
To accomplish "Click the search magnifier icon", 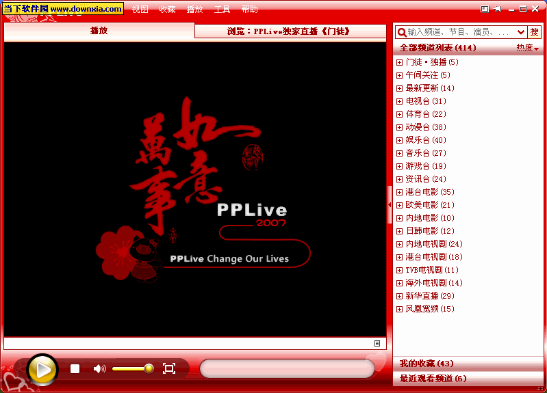I will coord(402,32).
